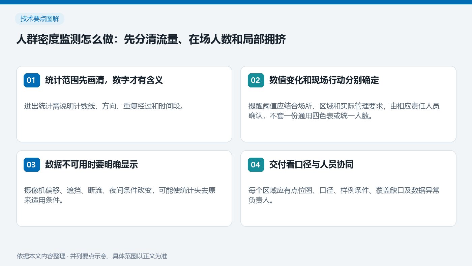
Task: Select heading 数值变化和现场行动分别确定
Action: (x=324, y=80)
